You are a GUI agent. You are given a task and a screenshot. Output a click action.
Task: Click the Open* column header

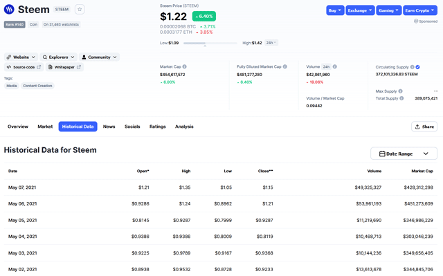[143, 171]
